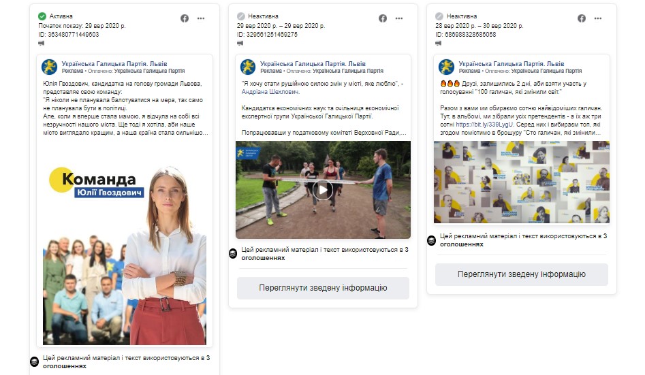Open three-dot menu on the rightmost ad card
This screenshot has width=645, height=375.
[598, 18]
